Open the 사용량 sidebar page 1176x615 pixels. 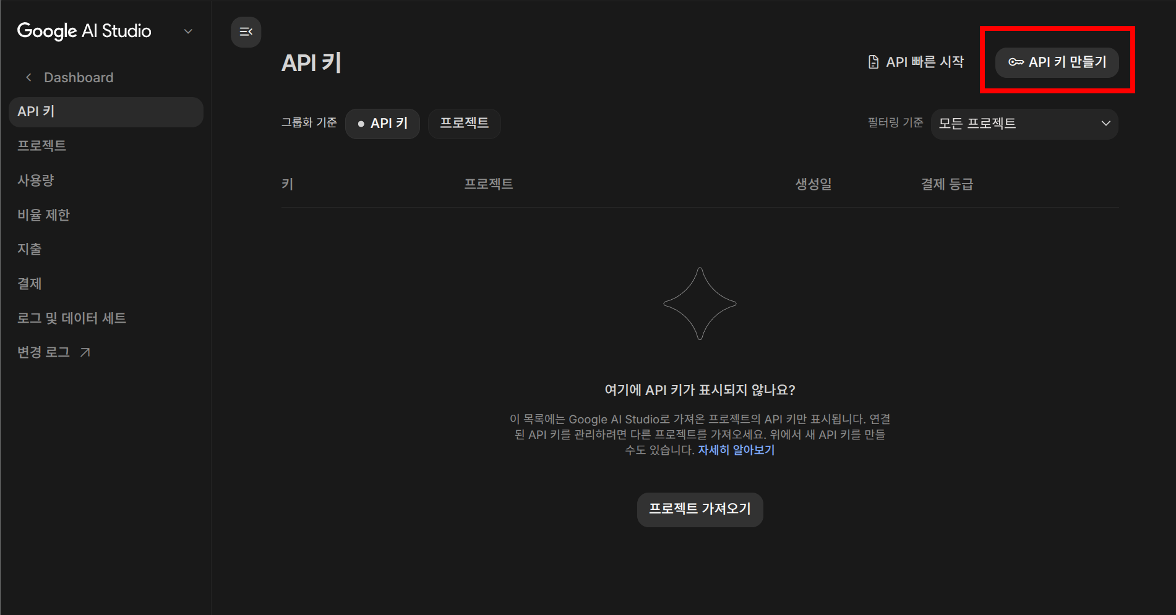click(36, 180)
